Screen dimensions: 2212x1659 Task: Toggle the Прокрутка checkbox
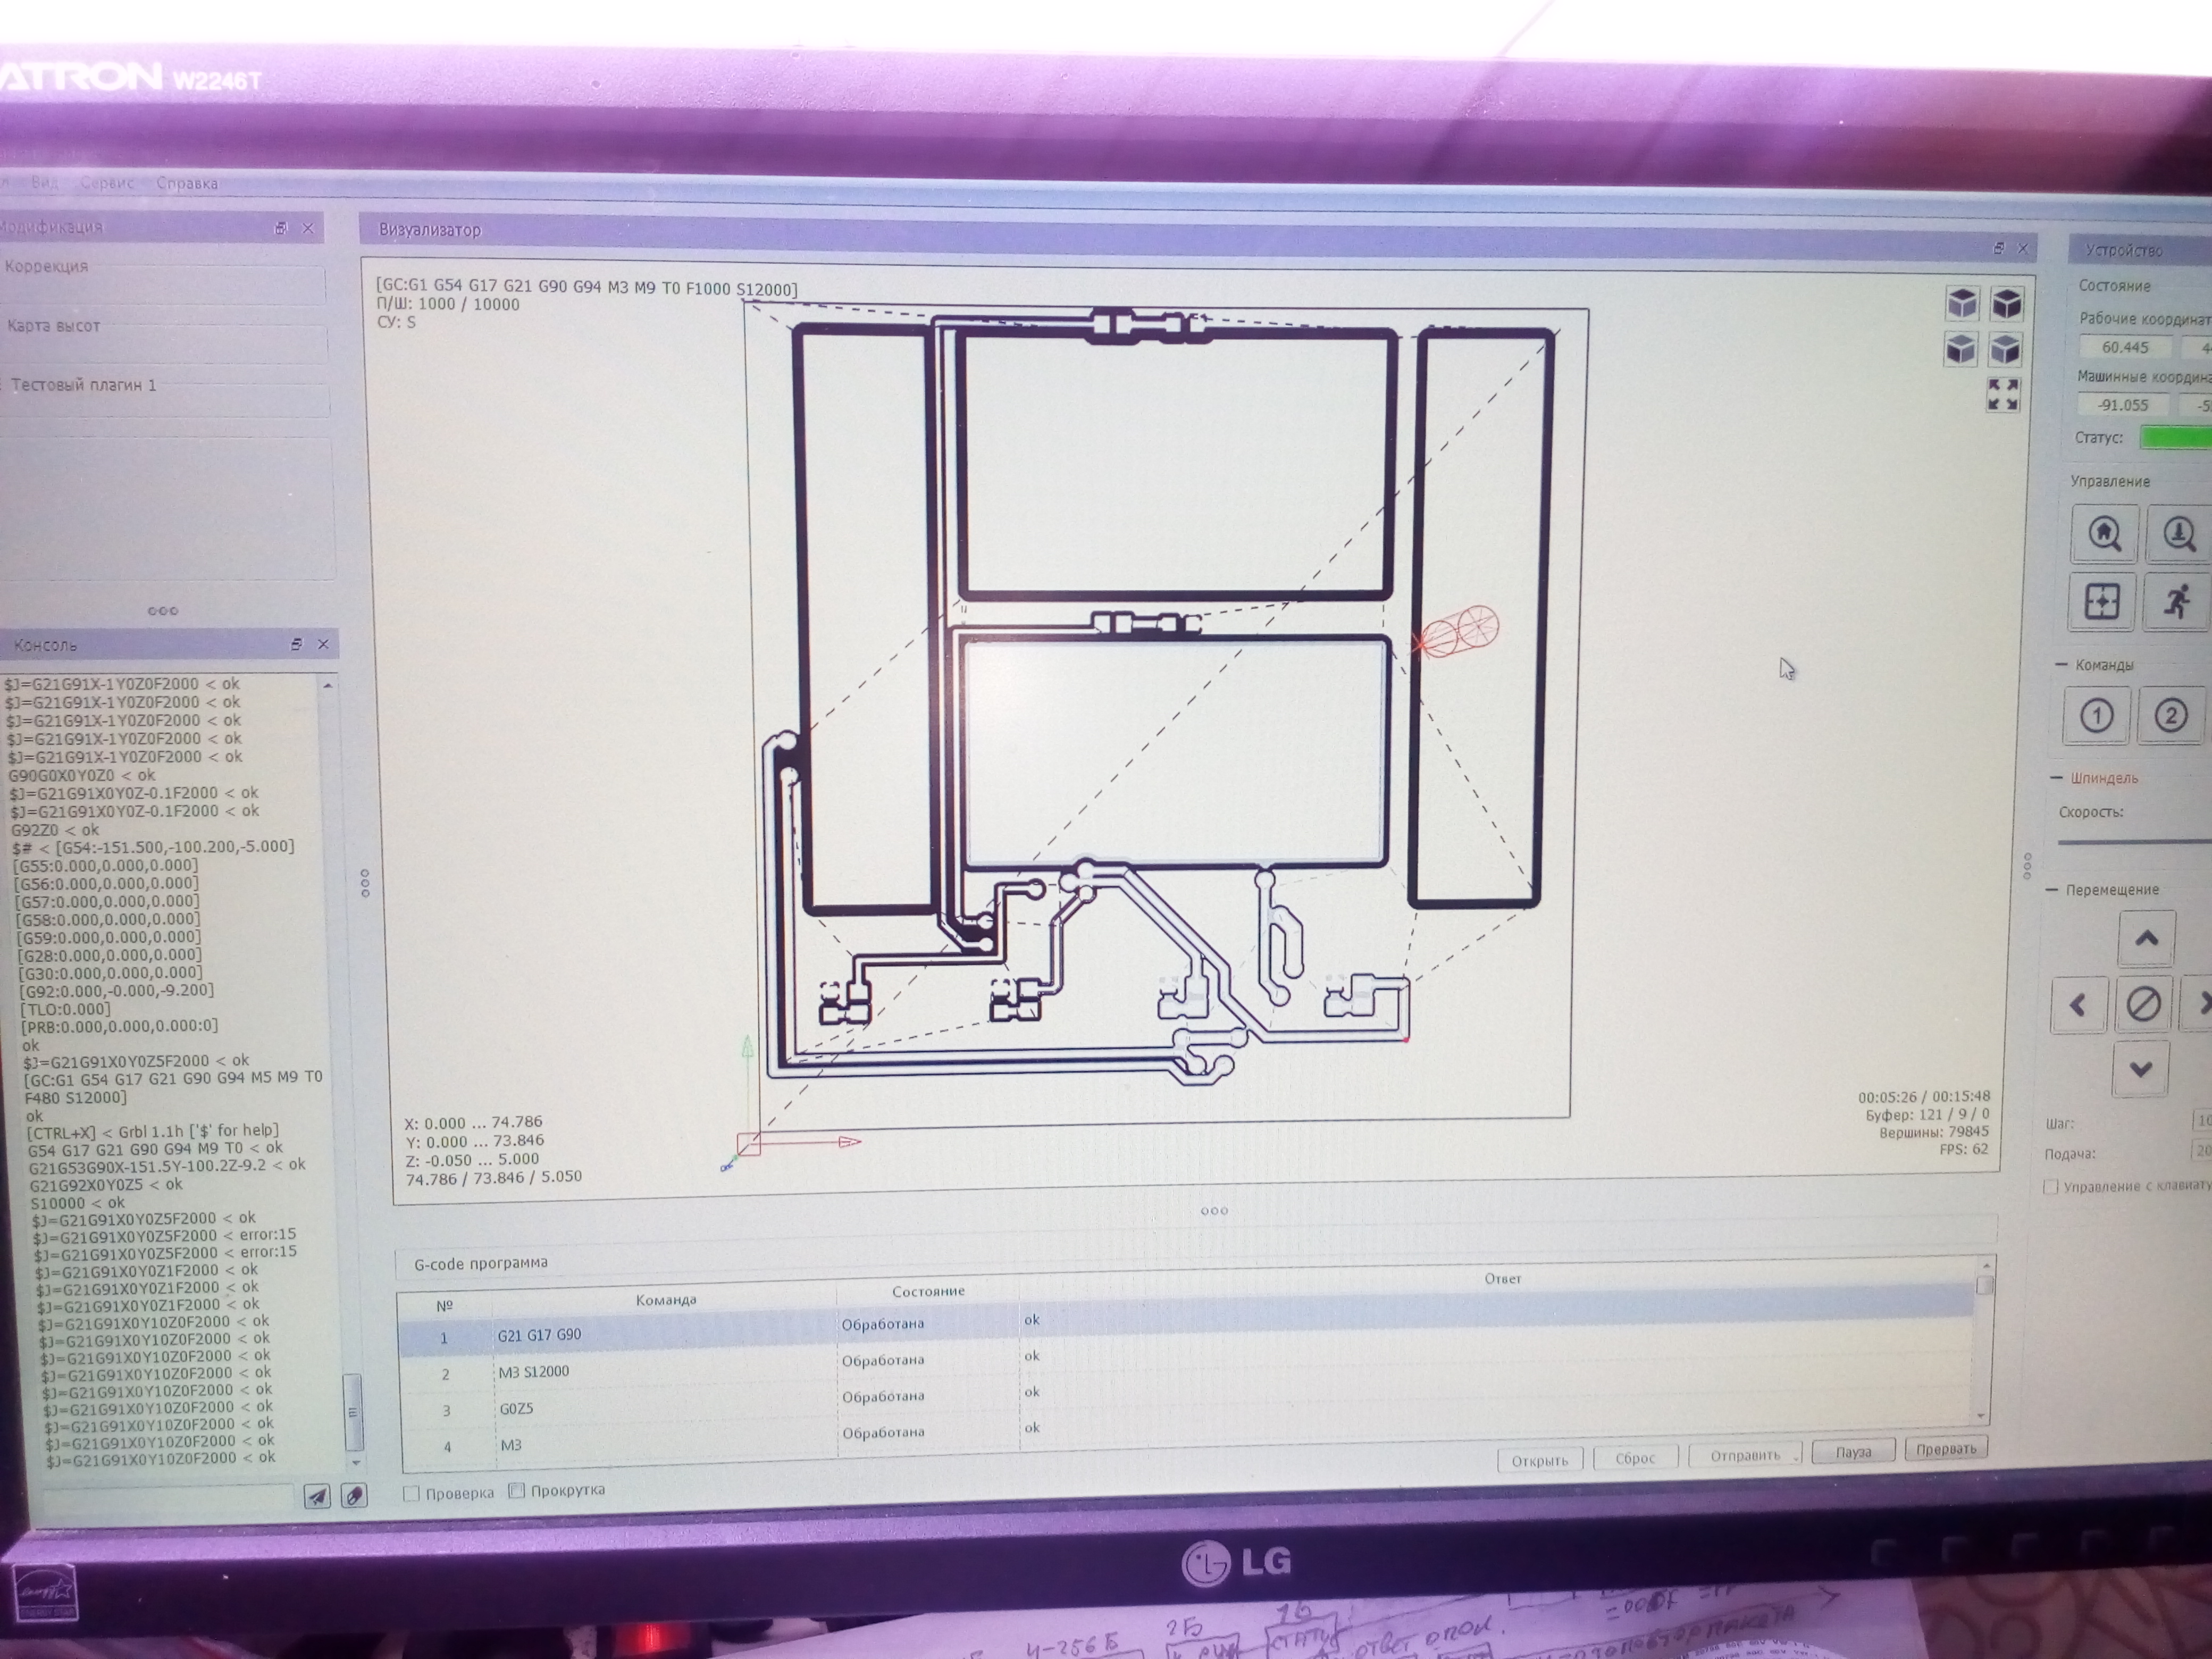point(517,1491)
